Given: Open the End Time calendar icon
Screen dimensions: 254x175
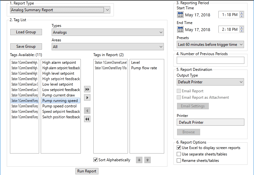Looking at the screenshot, I should (180, 29).
